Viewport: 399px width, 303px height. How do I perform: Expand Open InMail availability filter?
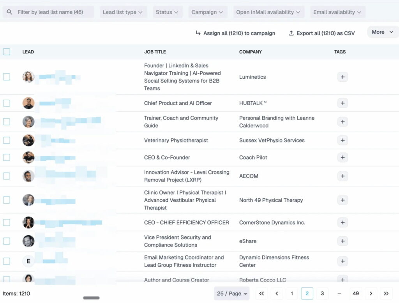268,12
